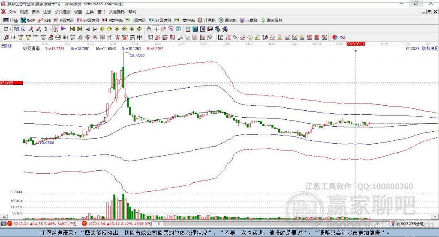Move chart right with black right arrow

(95, 29)
